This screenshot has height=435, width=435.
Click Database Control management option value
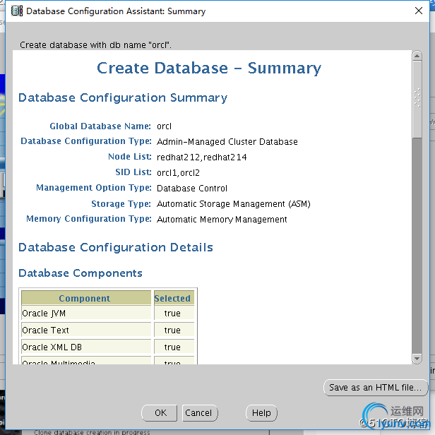pyautogui.click(x=191, y=189)
